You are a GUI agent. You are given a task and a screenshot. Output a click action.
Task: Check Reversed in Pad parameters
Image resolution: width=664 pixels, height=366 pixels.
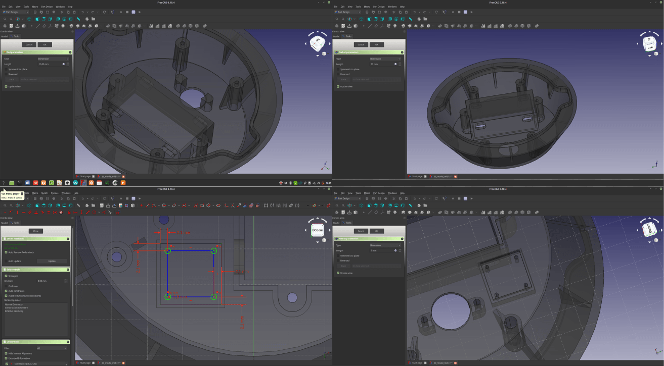6,74
